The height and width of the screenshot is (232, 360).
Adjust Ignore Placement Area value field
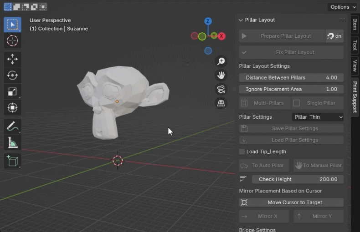pyautogui.click(x=291, y=89)
